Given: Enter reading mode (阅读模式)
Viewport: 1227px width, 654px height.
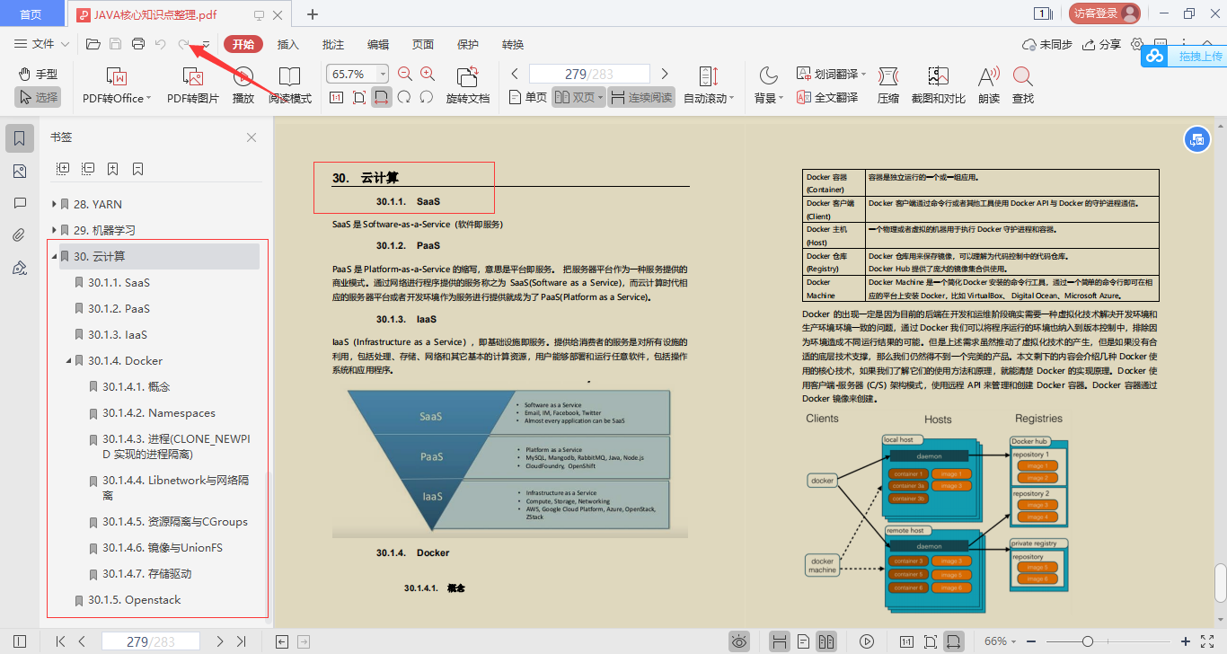Looking at the screenshot, I should click(x=290, y=86).
